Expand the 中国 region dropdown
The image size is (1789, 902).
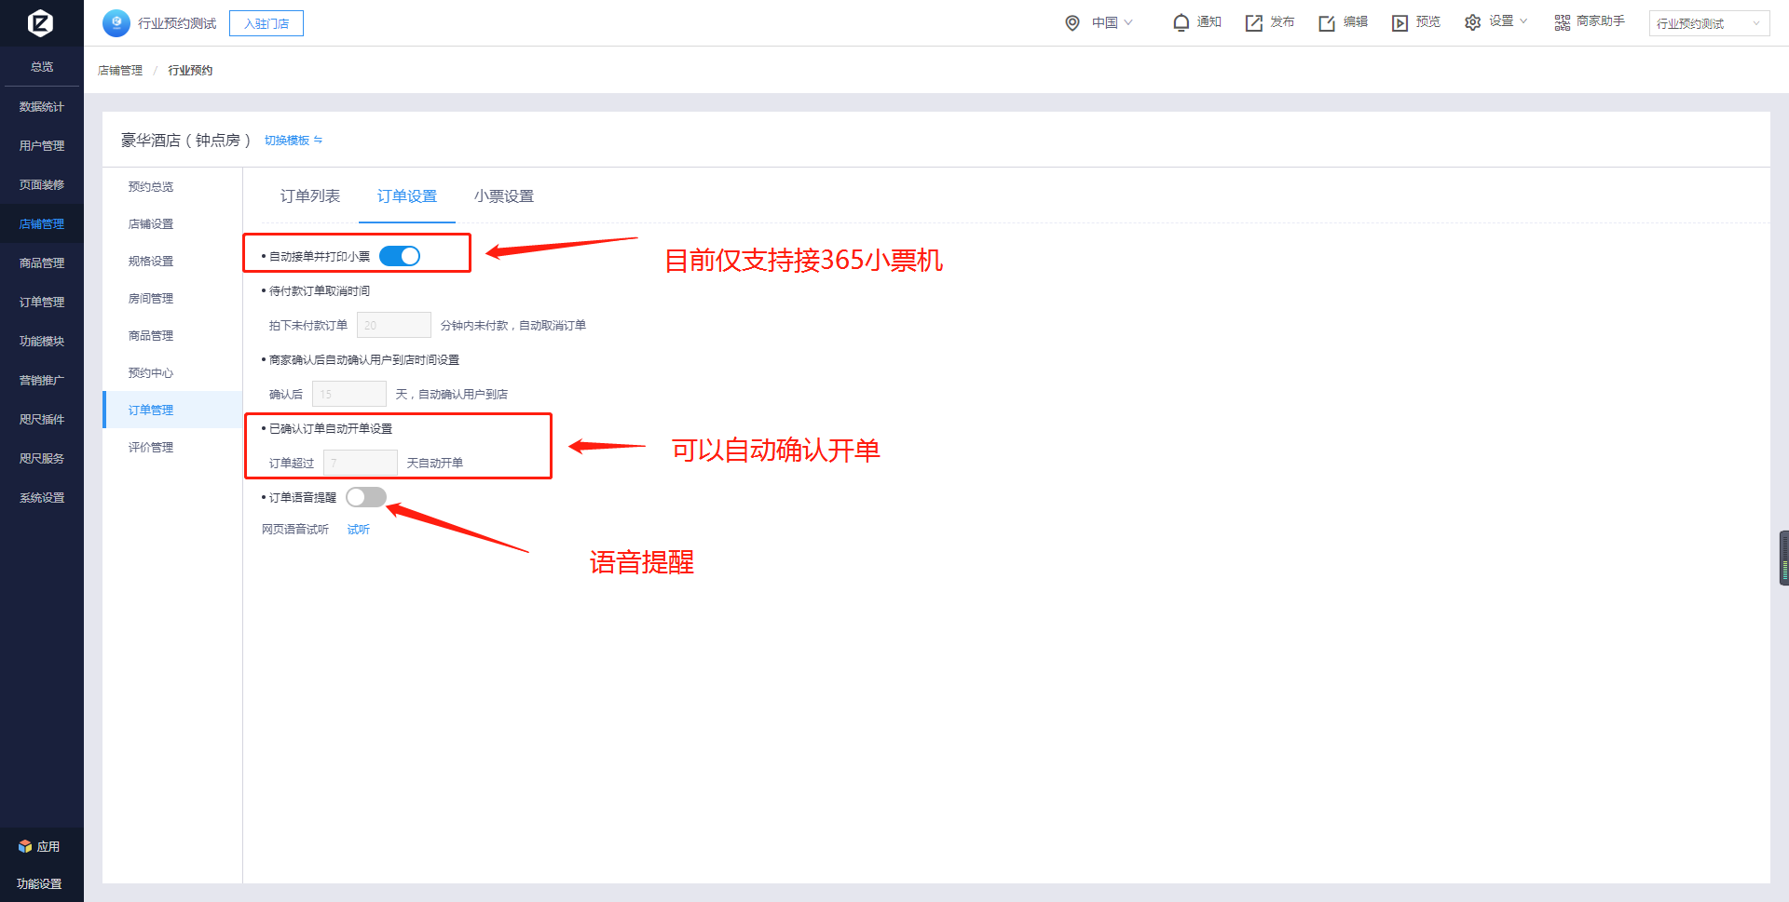[x=1112, y=22]
